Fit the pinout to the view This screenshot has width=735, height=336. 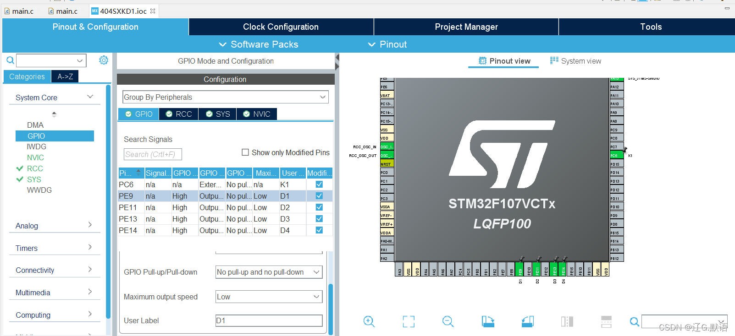pyautogui.click(x=409, y=321)
